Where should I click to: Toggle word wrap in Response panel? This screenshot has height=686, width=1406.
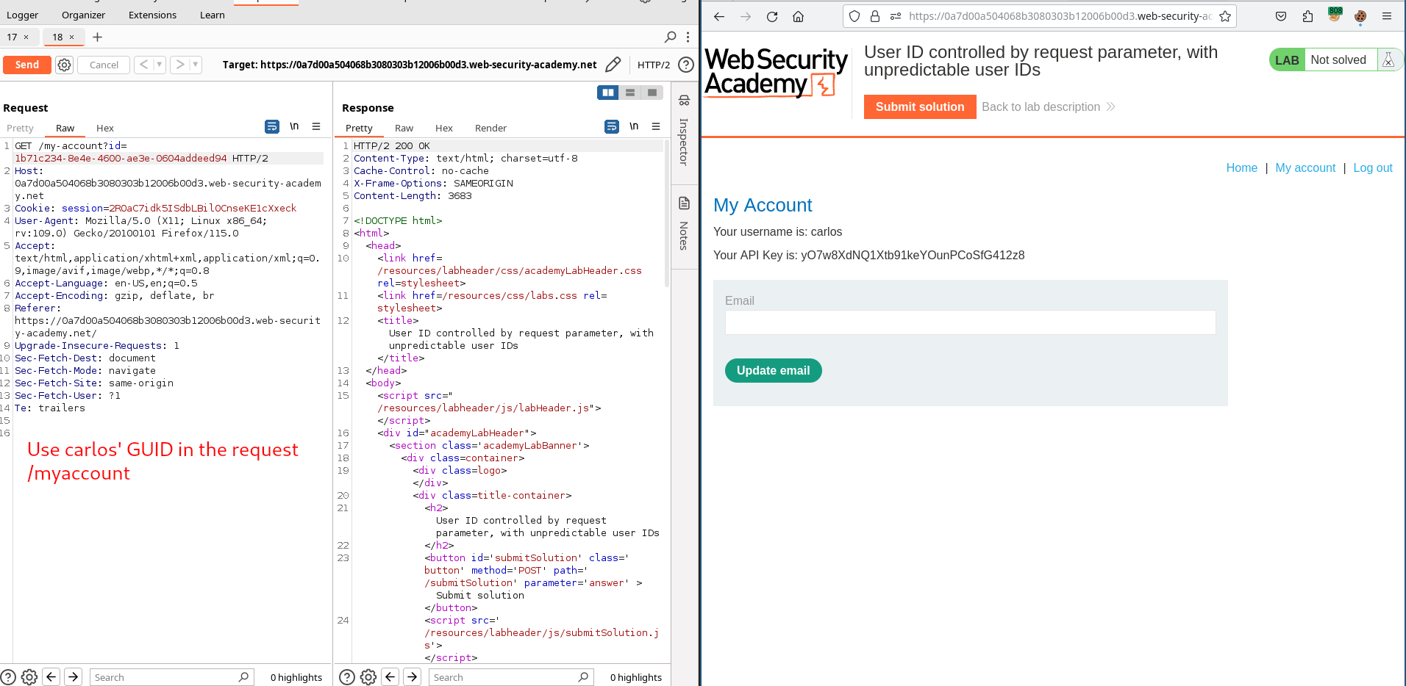pyautogui.click(x=612, y=126)
